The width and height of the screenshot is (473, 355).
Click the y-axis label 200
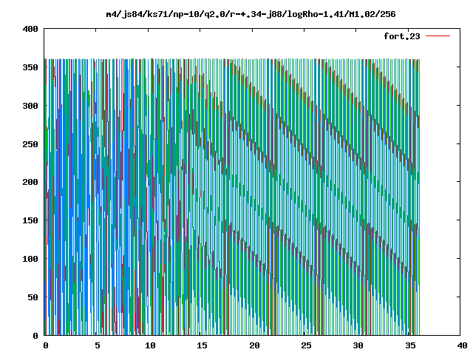pos(30,182)
